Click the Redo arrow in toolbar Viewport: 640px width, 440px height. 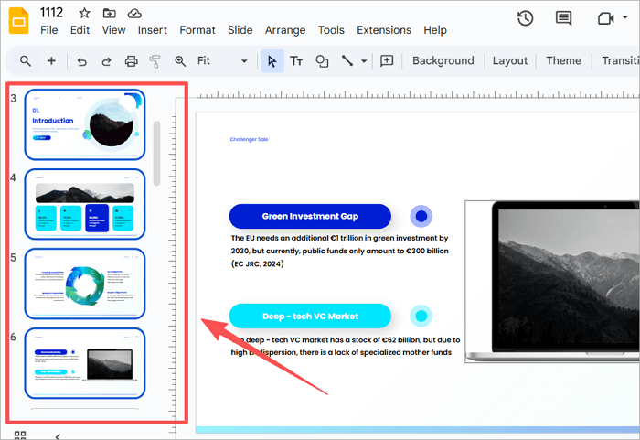(106, 61)
